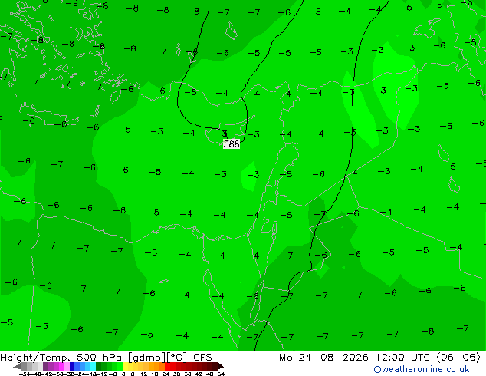Select the dark blue legend swatch
486x376 pixels.
(72, 366)
